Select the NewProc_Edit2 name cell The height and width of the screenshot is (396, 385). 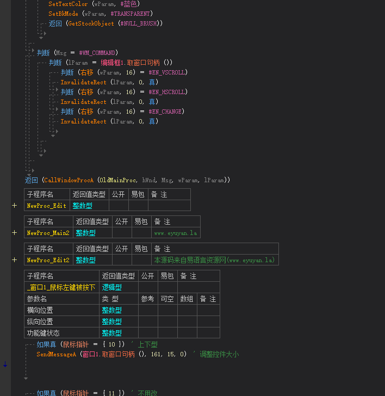point(48,260)
